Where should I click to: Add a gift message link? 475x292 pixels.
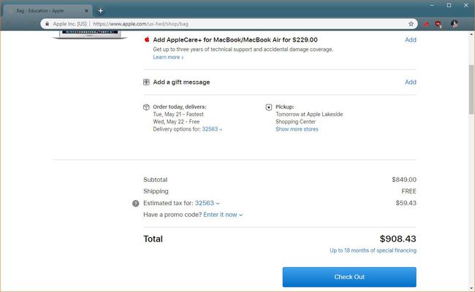(x=411, y=82)
